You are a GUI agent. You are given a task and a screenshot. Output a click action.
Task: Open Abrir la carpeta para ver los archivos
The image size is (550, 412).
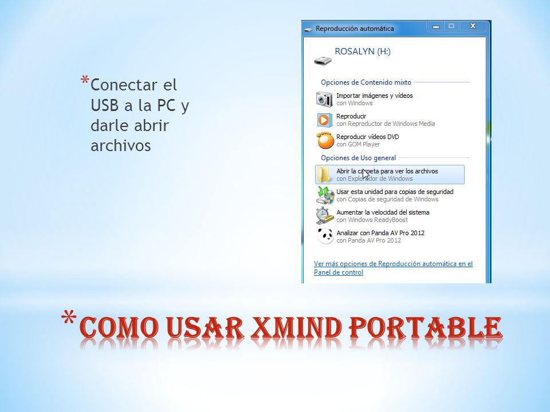coord(390,175)
